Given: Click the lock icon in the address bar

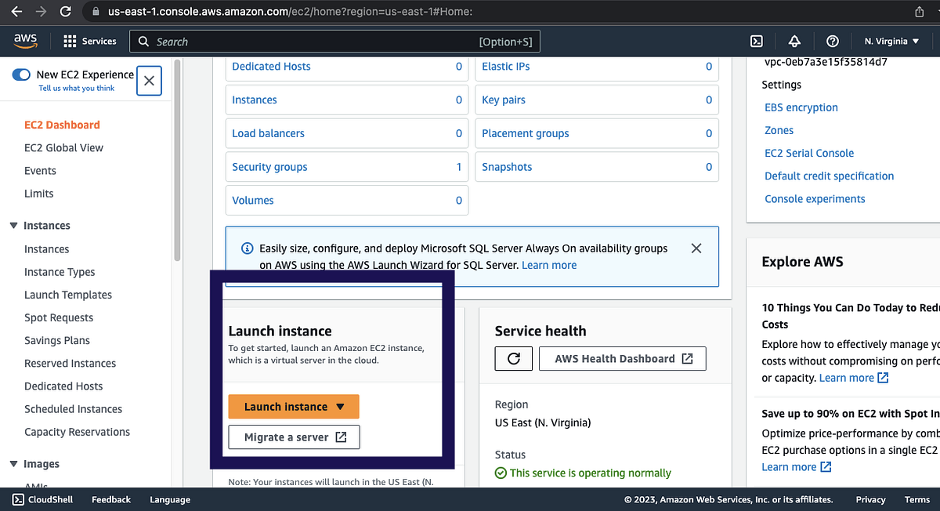Looking at the screenshot, I should tap(94, 13).
